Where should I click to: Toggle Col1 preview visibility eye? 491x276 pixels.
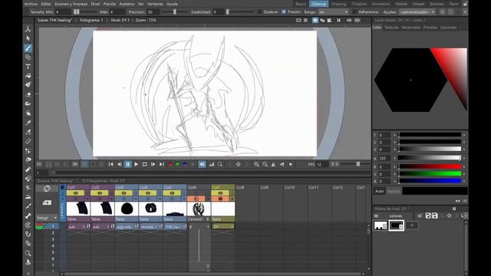(76, 193)
